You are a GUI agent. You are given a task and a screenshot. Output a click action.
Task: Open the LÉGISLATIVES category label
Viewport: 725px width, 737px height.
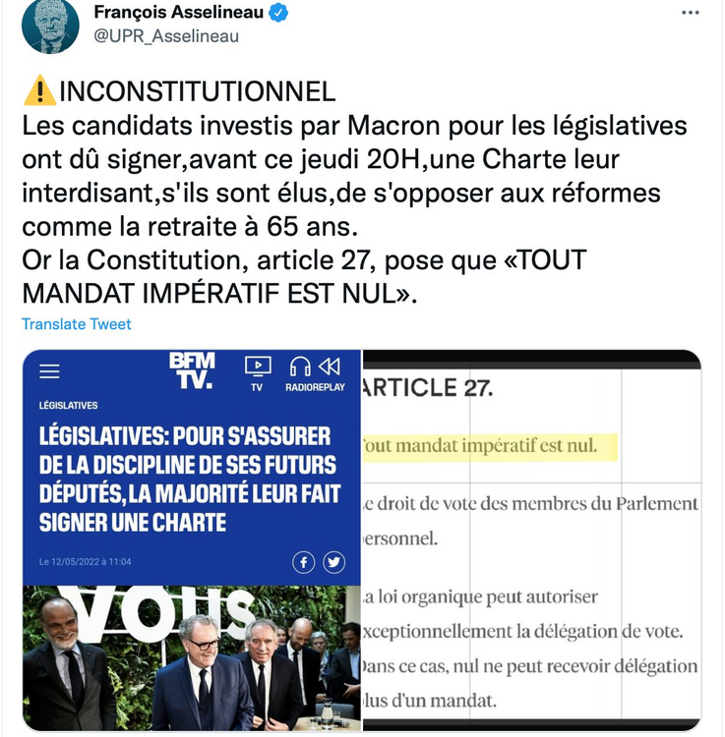tap(68, 405)
